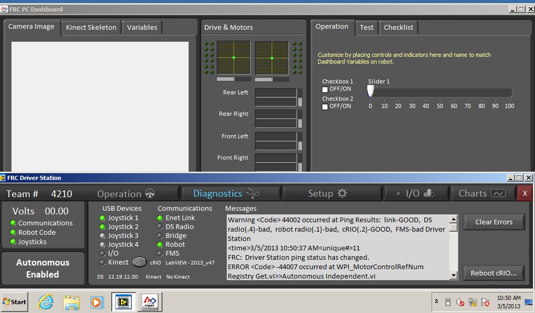This screenshot has height=313, width=535.
Task: Switch to the Test tab
Action: pos(367,28)
